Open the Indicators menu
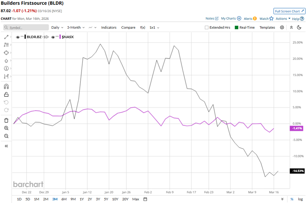The image size is (307, 203). pyautogui.click(x=109, y=28)
